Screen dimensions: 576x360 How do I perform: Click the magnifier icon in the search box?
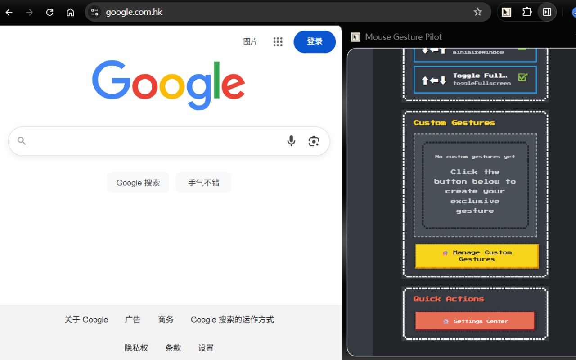point(22,141)
